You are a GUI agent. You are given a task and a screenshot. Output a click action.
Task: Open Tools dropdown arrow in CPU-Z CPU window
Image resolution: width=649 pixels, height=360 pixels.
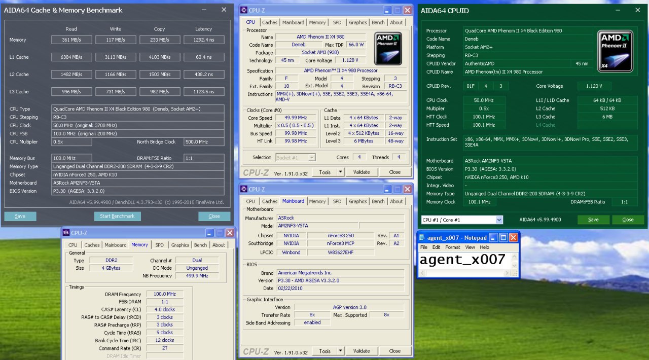pos(341,172)
